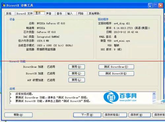Image resolution: width=165 pixels, height=122 pixels.
Task: Select main driver nv4_disp.dll
Action: click(x=122, y=23)
